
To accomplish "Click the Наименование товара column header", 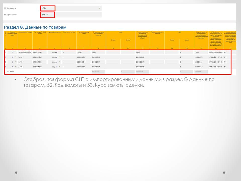I will 25,32.
